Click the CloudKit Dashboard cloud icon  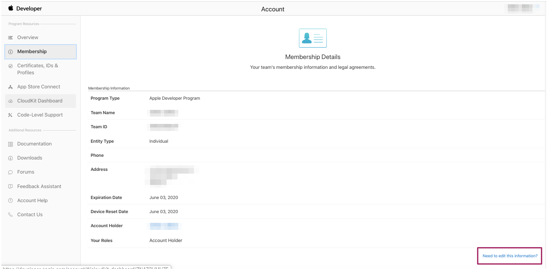9,100
